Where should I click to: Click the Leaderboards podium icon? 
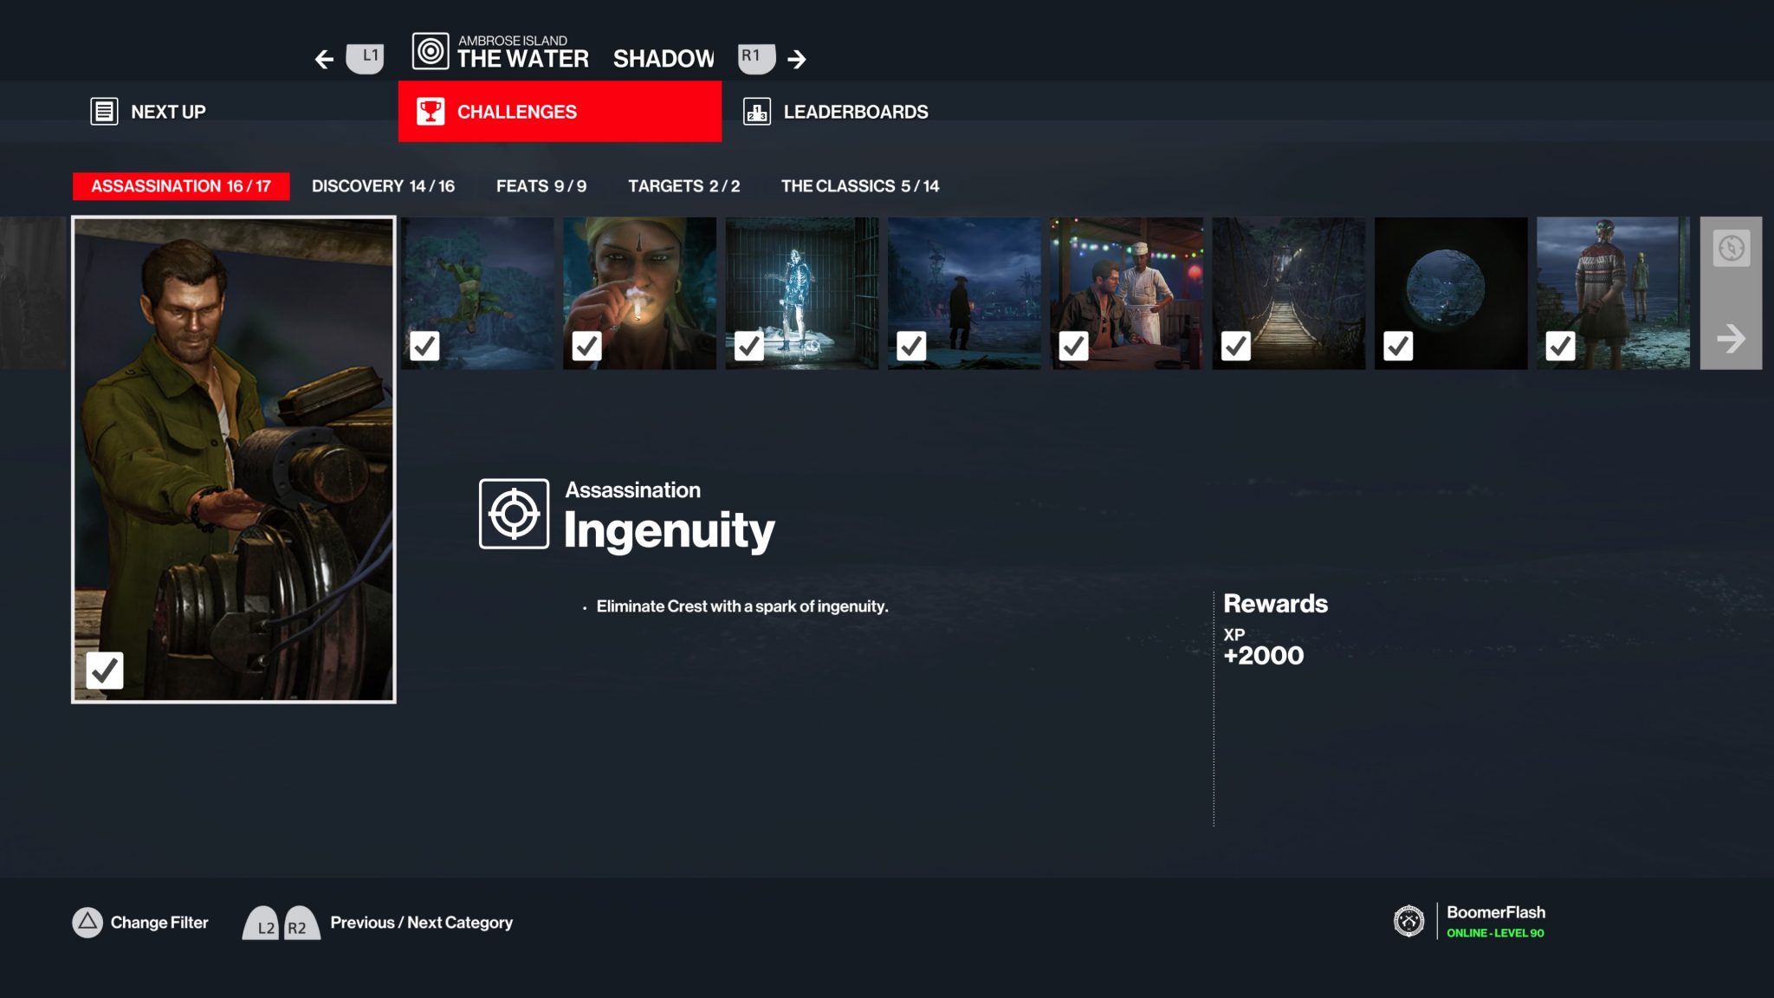coord(757,112)
